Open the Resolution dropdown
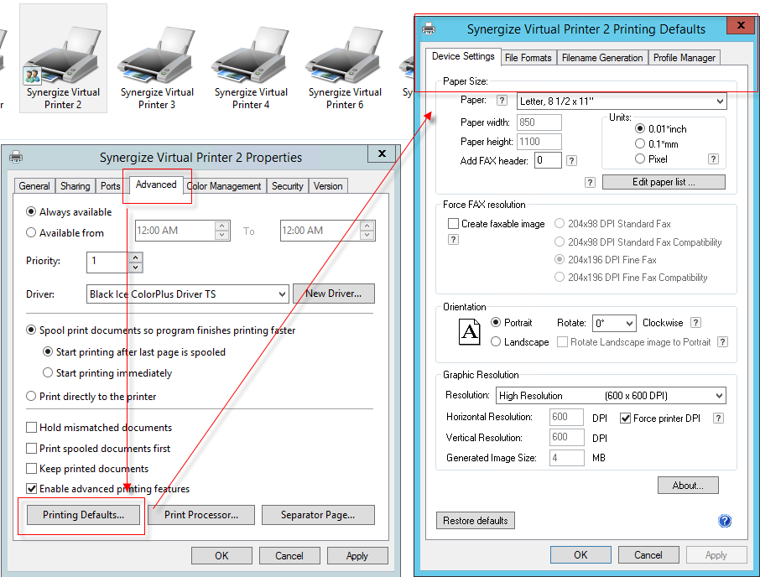760x577 pixels. (610, 395)
